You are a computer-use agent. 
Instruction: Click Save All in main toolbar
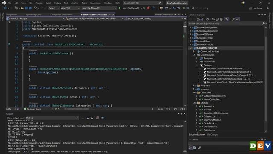30,8
